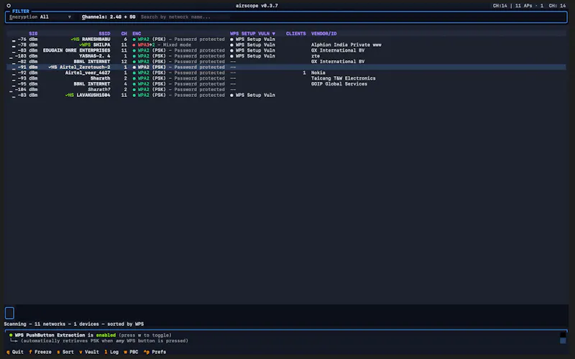Click the green WPA2 dot for YASHAS-2. 4
The height and width of the screenshot is (359, 575).
pos(134,56)
